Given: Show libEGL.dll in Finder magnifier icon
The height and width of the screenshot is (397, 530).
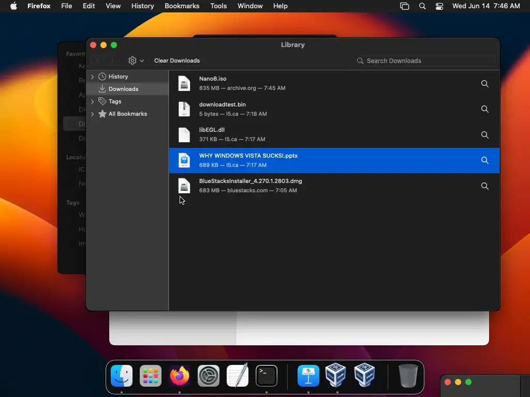Looking at the screenshot, I should pos(484,135).
